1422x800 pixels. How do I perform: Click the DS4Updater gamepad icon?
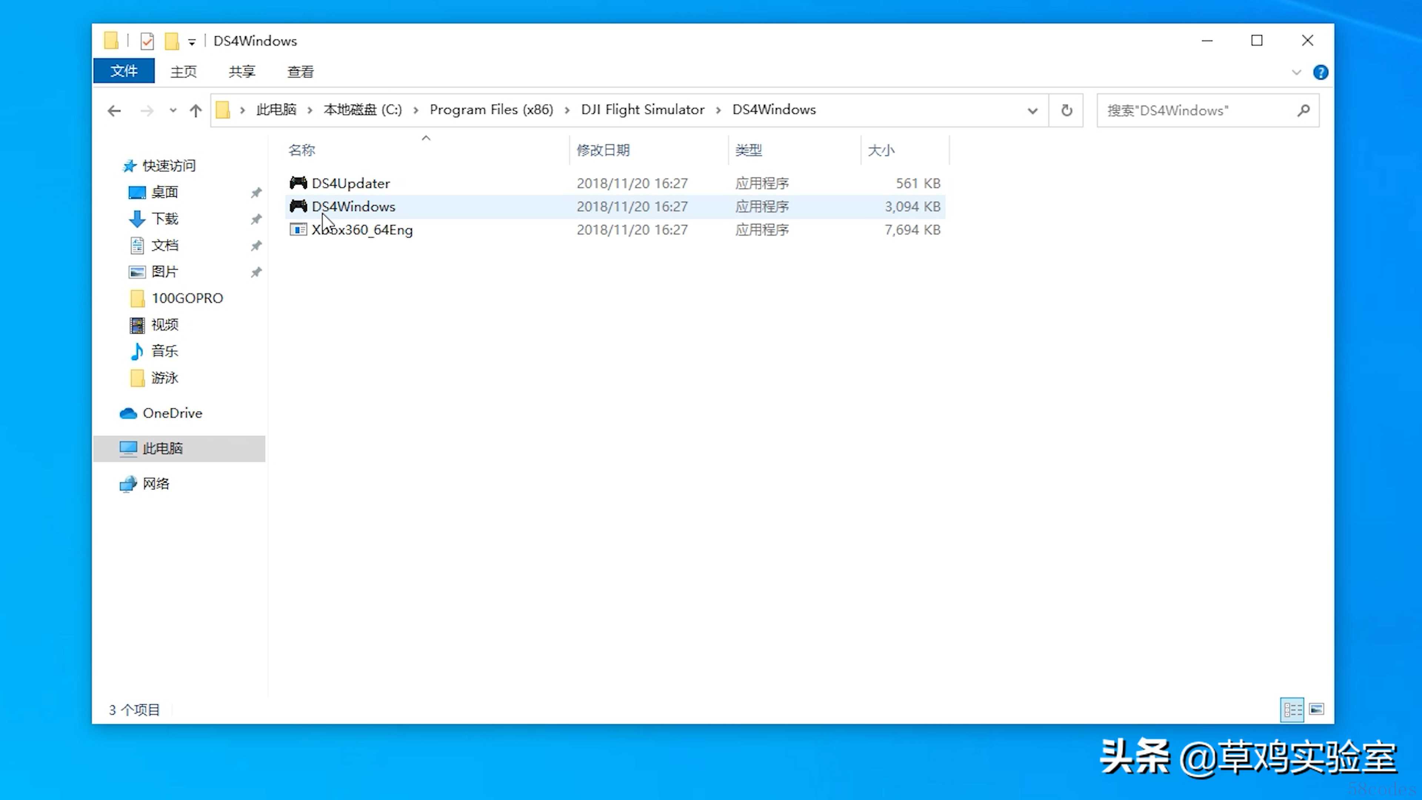(298, 183)
